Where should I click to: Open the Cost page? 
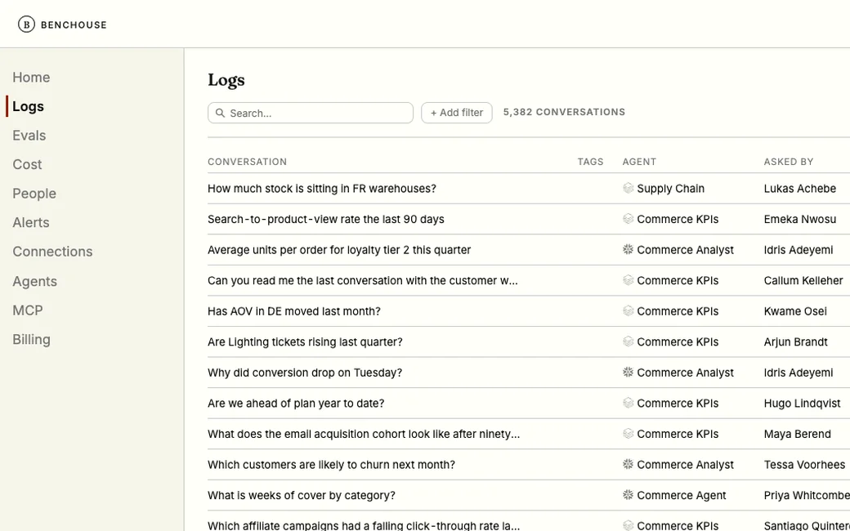click(27, 164)
